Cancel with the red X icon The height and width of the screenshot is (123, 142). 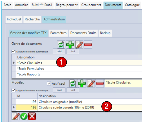pos(32,116)
